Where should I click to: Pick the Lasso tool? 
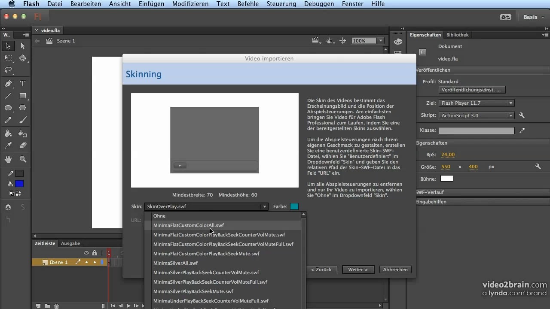(8, 70)
